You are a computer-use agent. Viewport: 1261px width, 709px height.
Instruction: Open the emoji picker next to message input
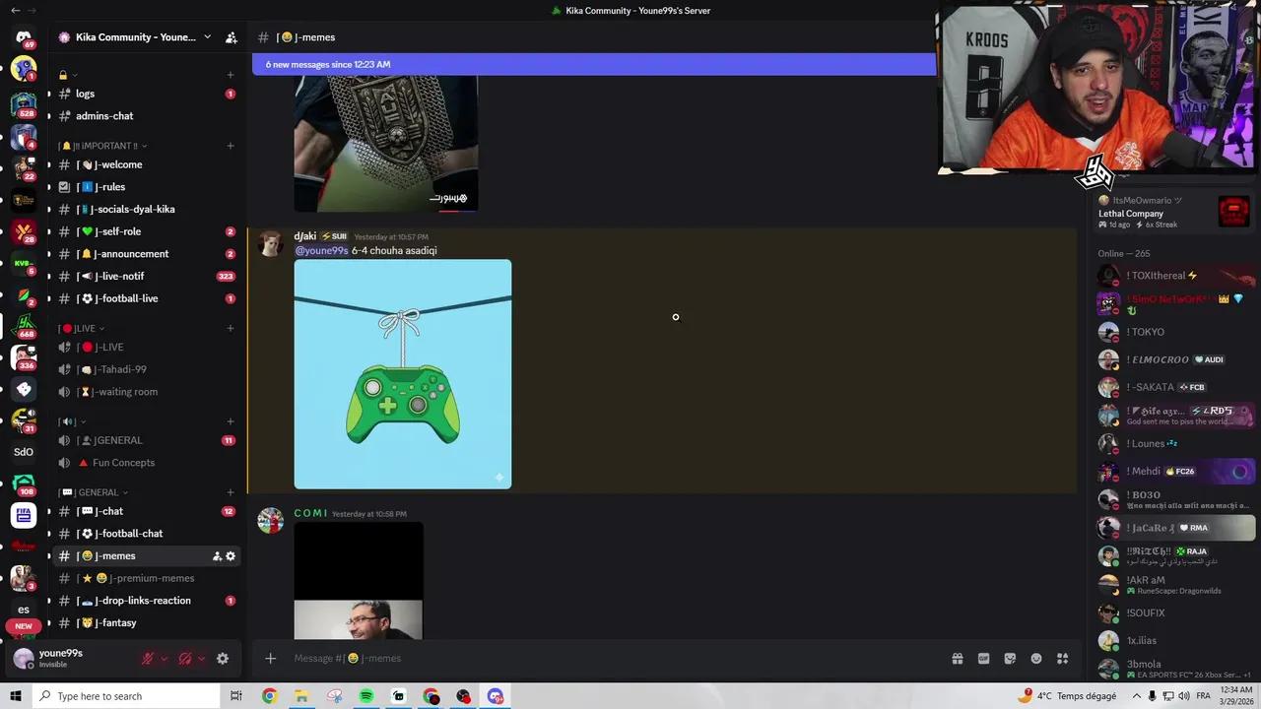(x=1035, y=658)
